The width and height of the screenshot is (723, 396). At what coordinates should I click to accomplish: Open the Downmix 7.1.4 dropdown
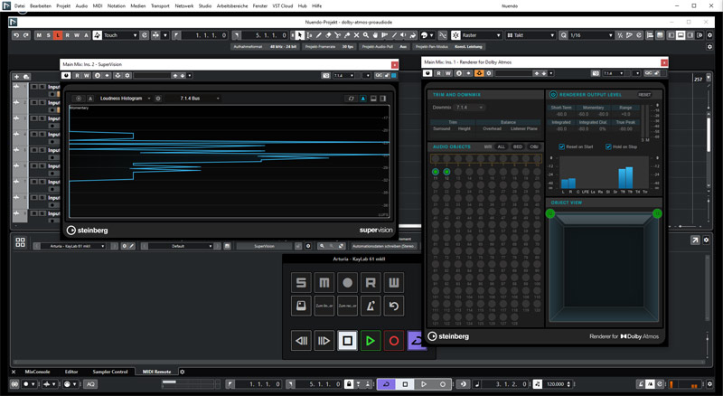(470, 107)
